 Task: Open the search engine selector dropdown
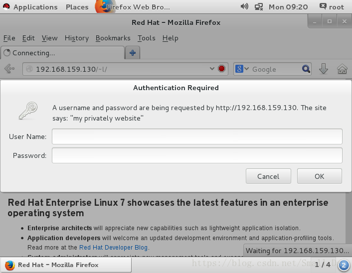click(x=242, y=69)
